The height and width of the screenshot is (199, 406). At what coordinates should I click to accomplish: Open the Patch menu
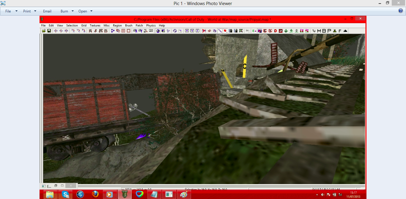(139, 26)
